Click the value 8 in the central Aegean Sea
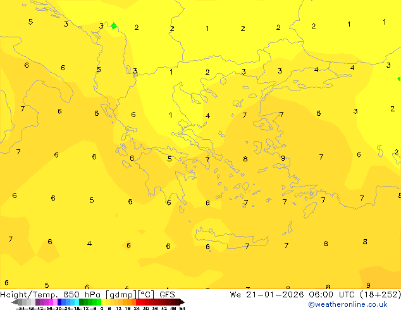 [x=245, y=159]
